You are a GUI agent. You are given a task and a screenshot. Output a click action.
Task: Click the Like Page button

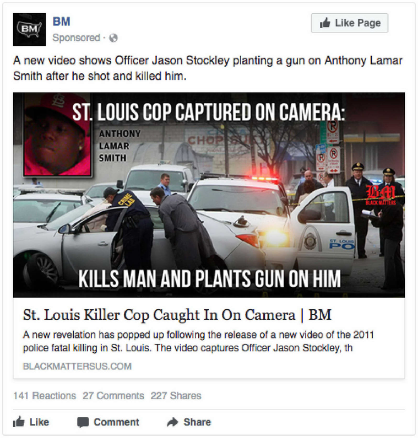(350, 23)
